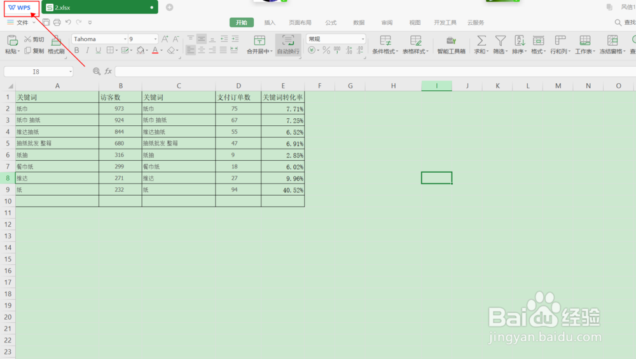Click the red font color A icon
The image size is (636, 359).
click(x=155, y=50)
